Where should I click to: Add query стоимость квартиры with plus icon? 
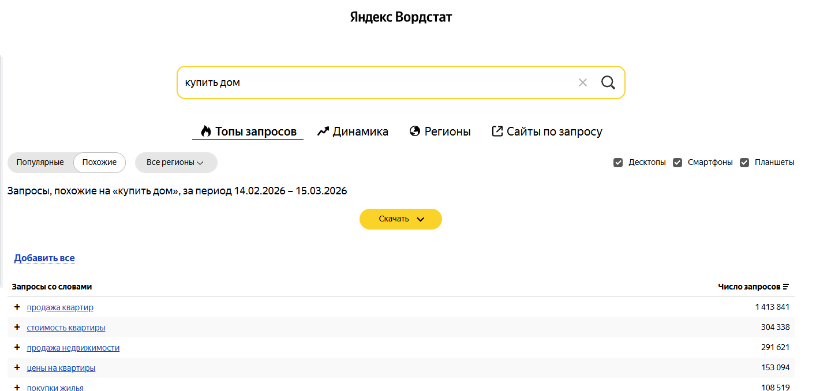pos(17,327)
